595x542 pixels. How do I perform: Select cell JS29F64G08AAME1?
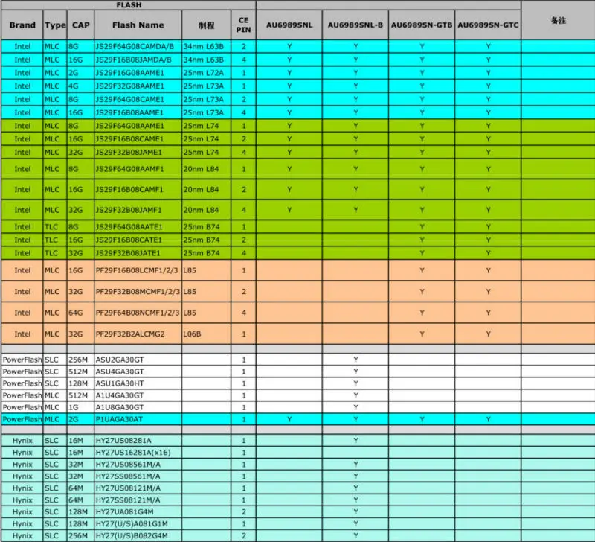point(138,126)
